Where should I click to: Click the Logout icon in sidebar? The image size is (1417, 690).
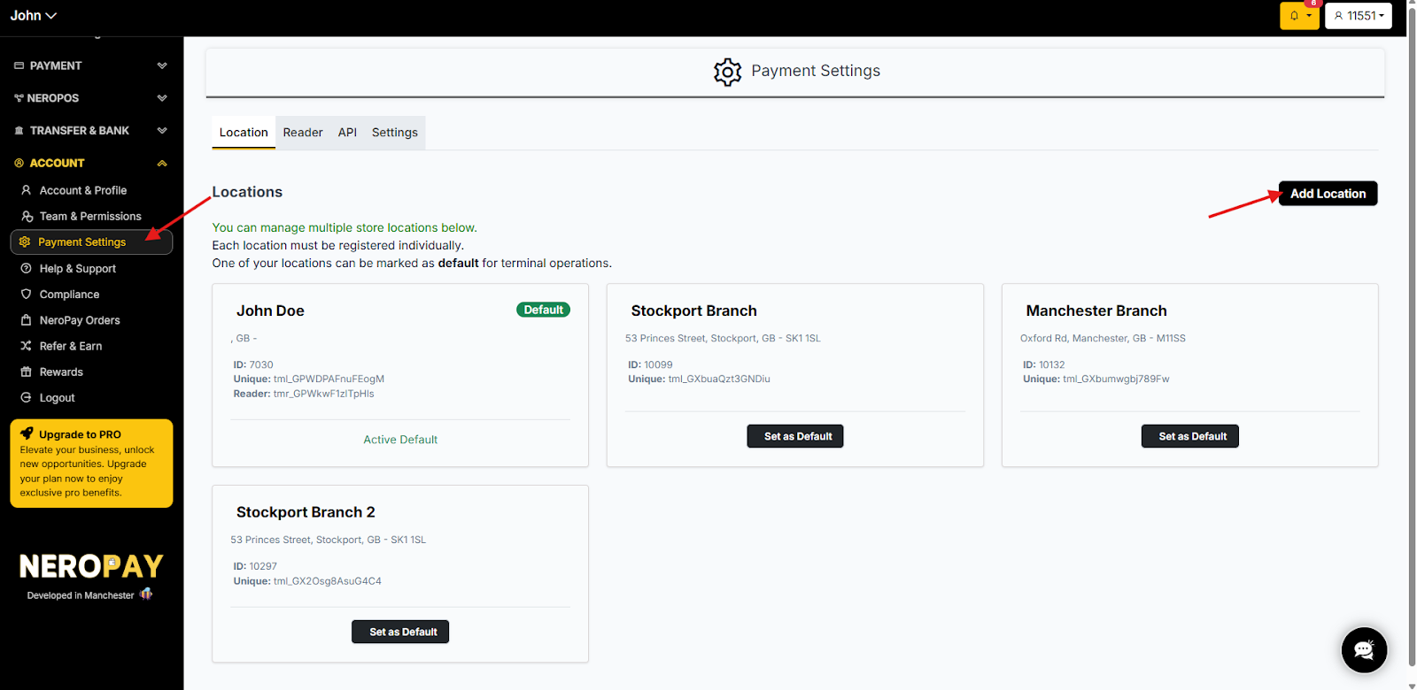coord(27,398)
